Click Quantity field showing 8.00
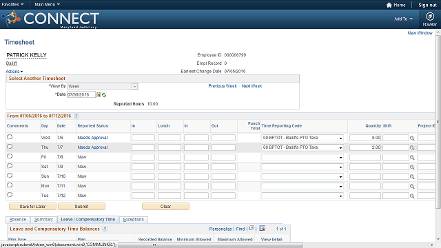 (x=365, y=138)
